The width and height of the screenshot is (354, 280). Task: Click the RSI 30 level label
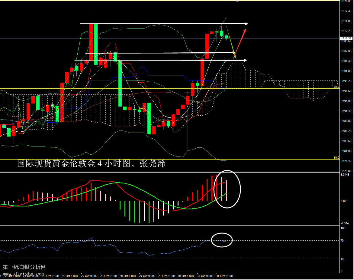pos(342,259)
